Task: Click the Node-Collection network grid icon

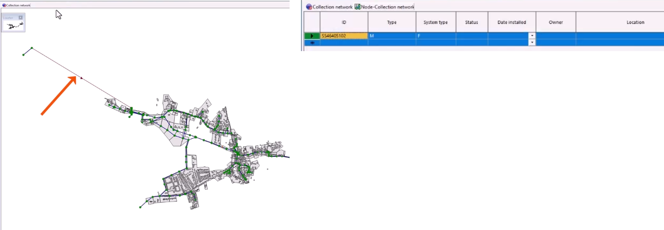Action: click(x=357, y=7)
